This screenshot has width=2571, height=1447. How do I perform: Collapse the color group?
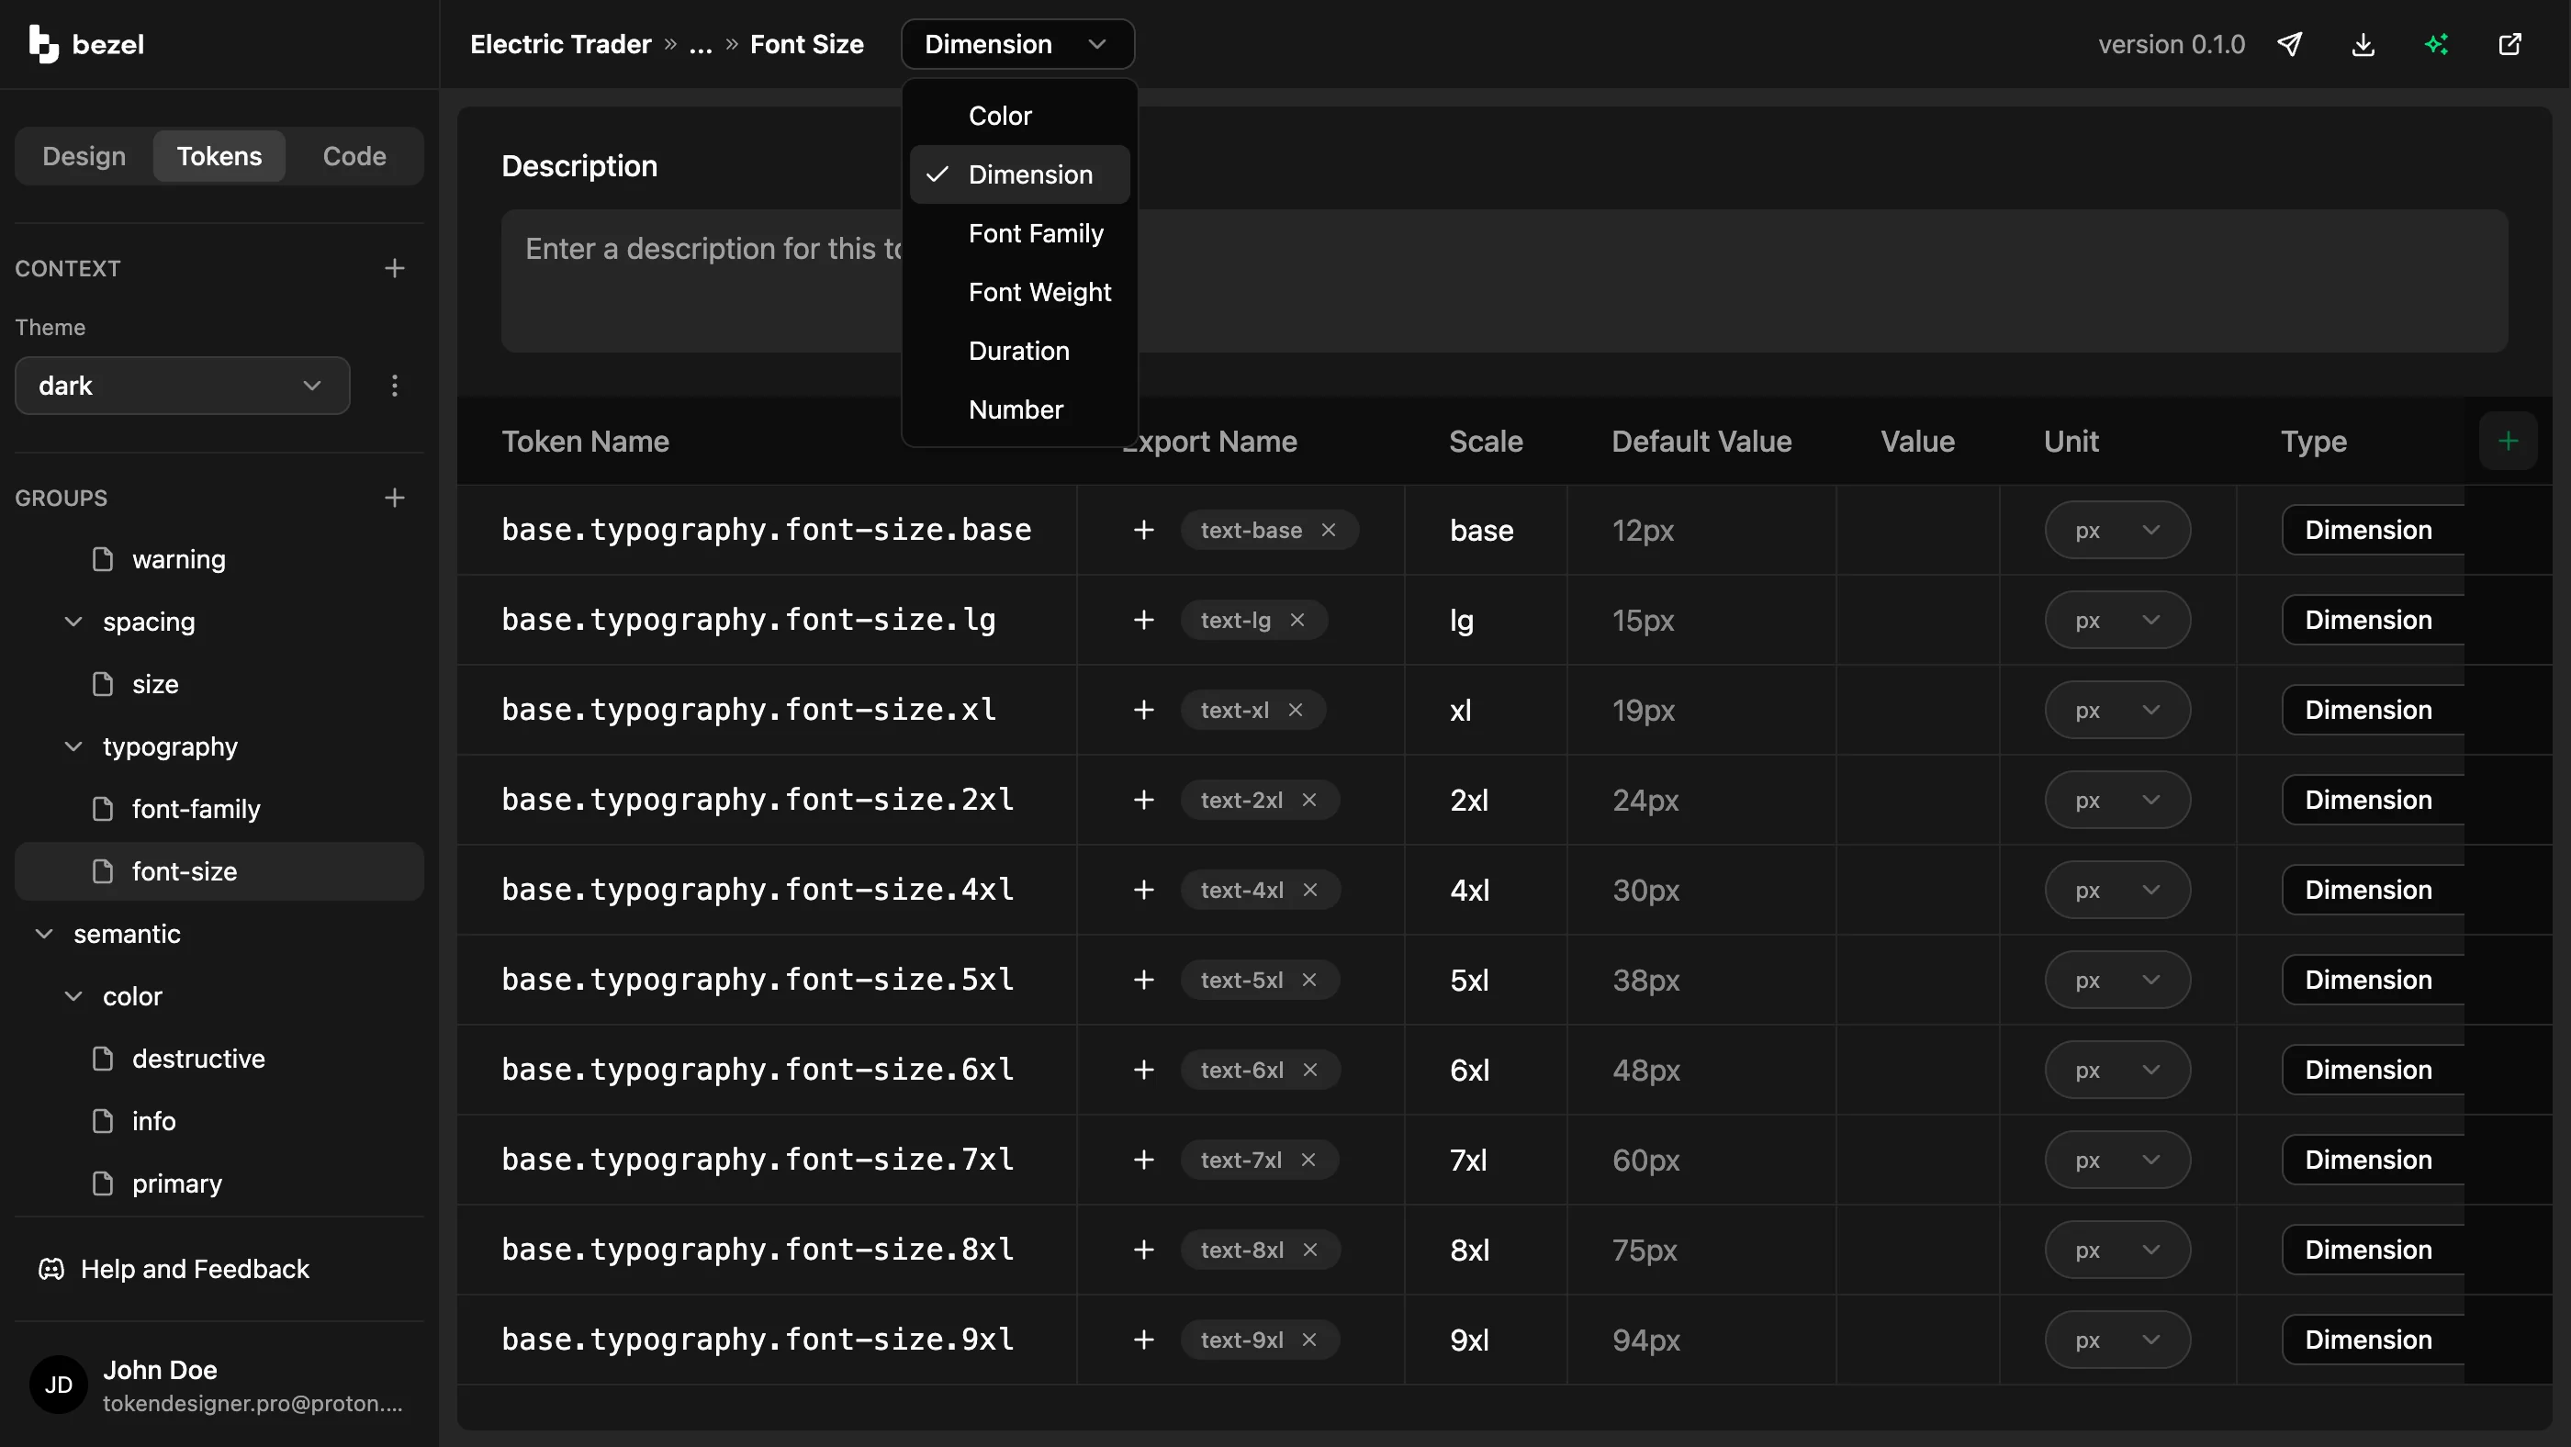tap(73, 996)
